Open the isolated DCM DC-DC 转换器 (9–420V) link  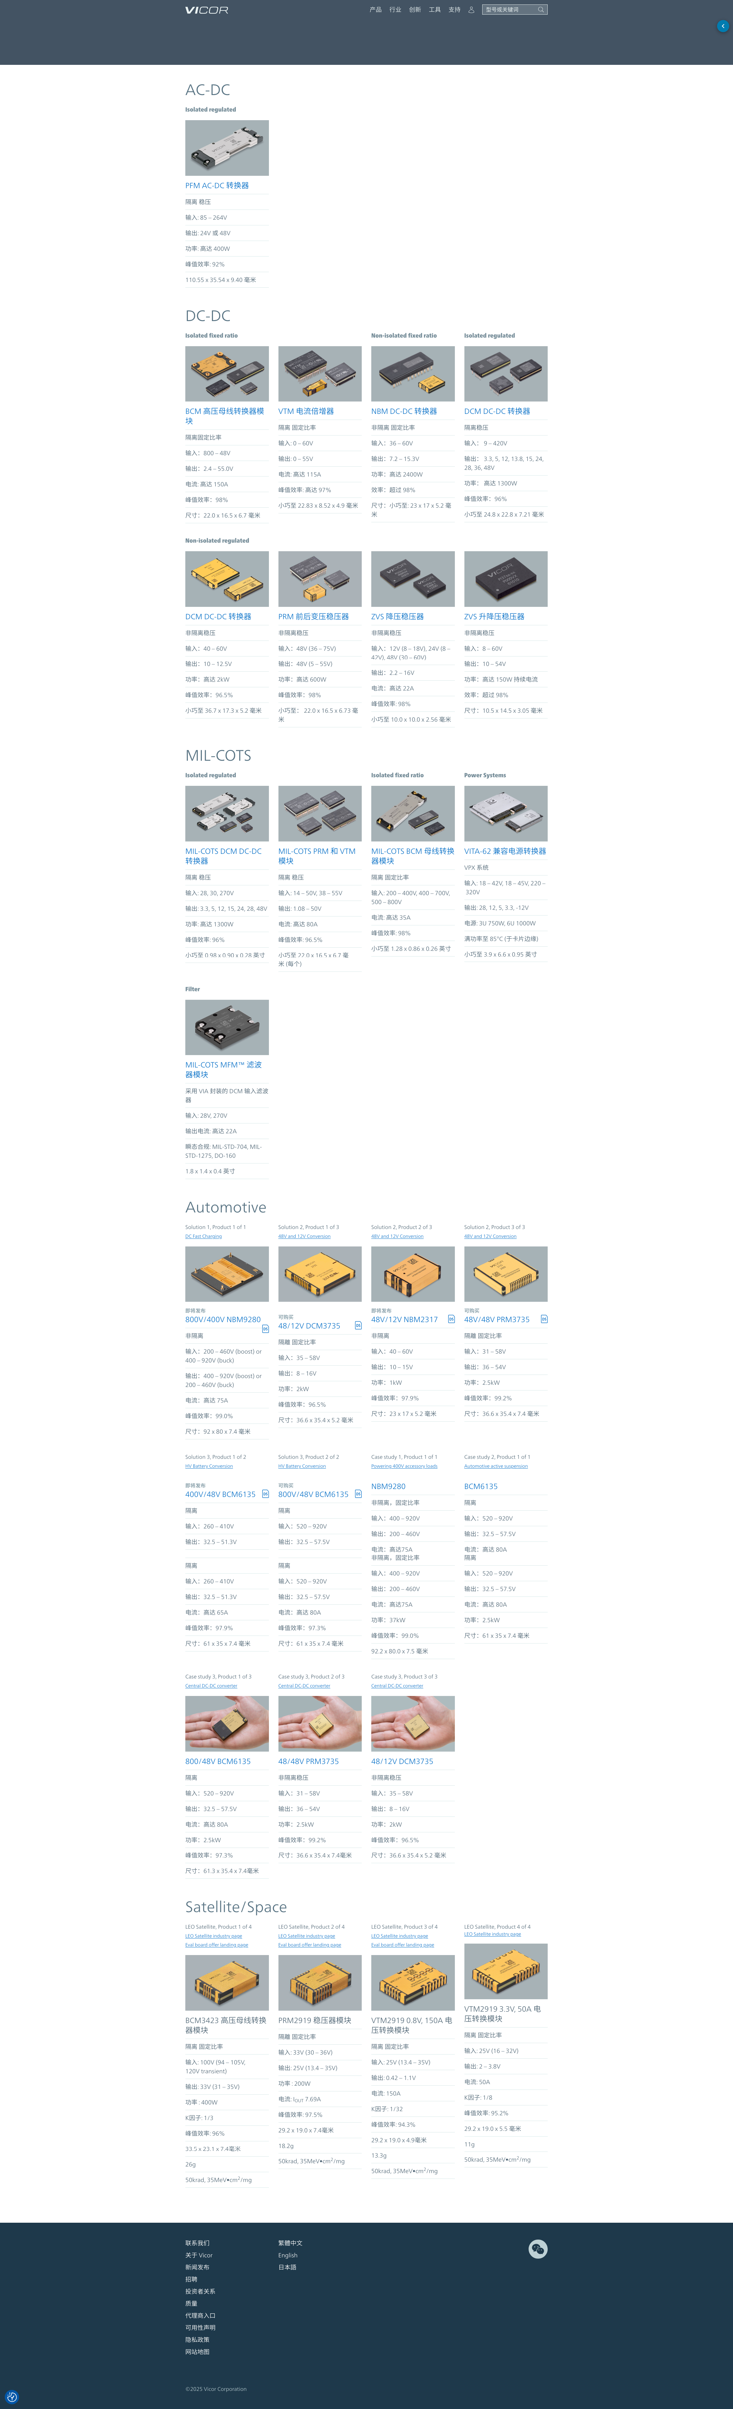pyautogui.click(x=497, y=411)
